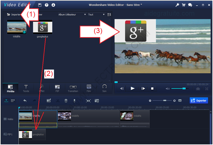This screenshot has height=145, width=213.
Task: Click the PIP1 track label
Action: click(x=8, y=134)
